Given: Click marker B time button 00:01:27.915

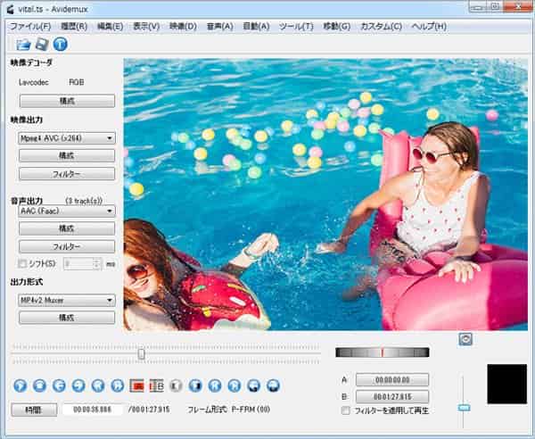Looking at the screenshot, I should (392, 397).
